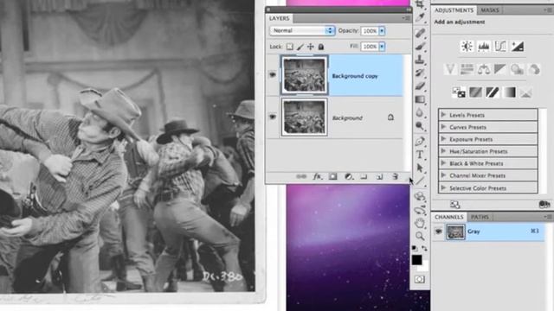Select the Dodge tool
The height and width of the screenshot is (311, 554).
pyautogui.click(x=420, y=126)
